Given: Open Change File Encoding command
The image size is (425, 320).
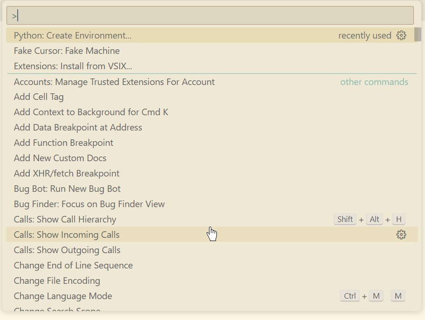Looking at the screenshot, I should pyautogui.click(x=57, y=281).
